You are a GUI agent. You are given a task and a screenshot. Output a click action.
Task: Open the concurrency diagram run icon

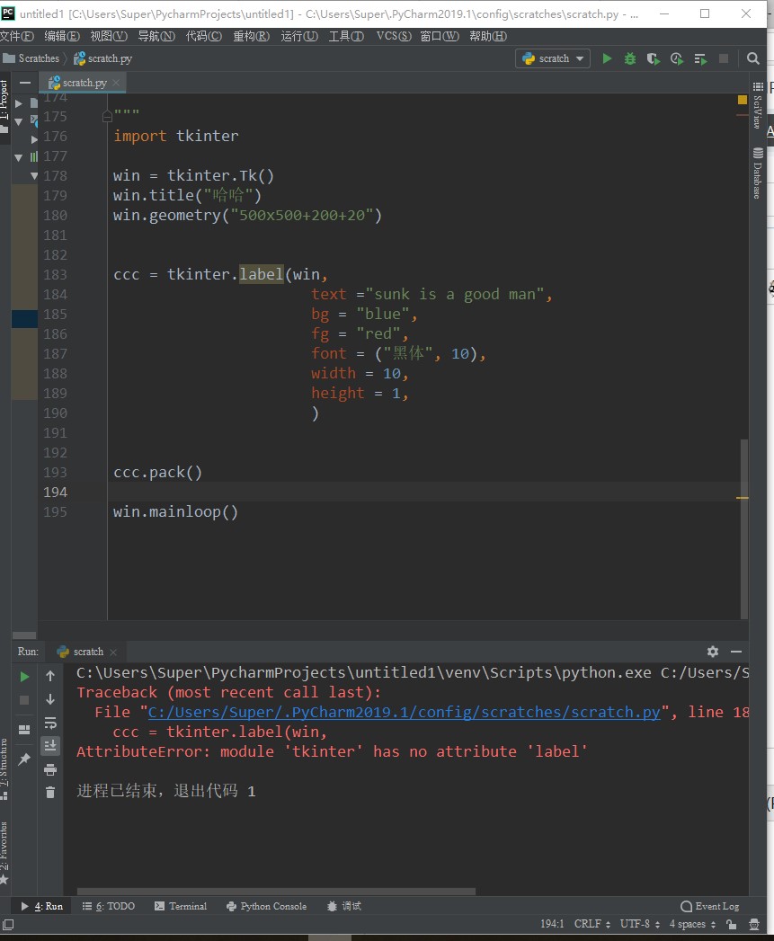(700, 58)
